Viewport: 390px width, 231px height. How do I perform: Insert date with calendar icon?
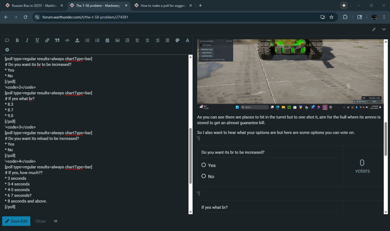point(107,40)
